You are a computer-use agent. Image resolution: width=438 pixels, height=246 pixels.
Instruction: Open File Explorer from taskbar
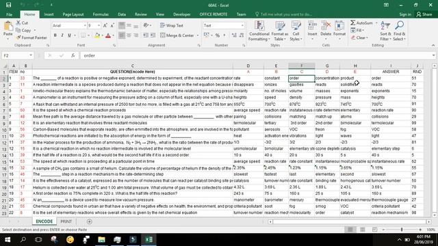(x=101, y=240)
